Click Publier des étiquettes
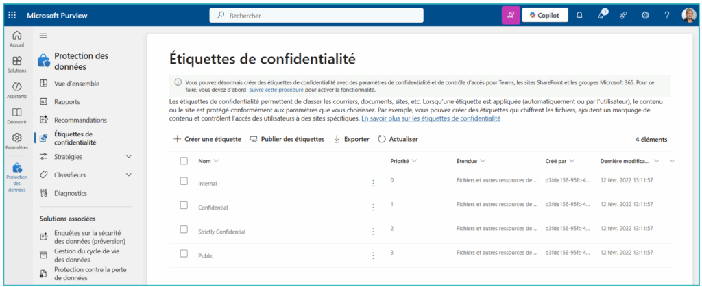Screen dimensions: 702x287 (x=287, y=140)
